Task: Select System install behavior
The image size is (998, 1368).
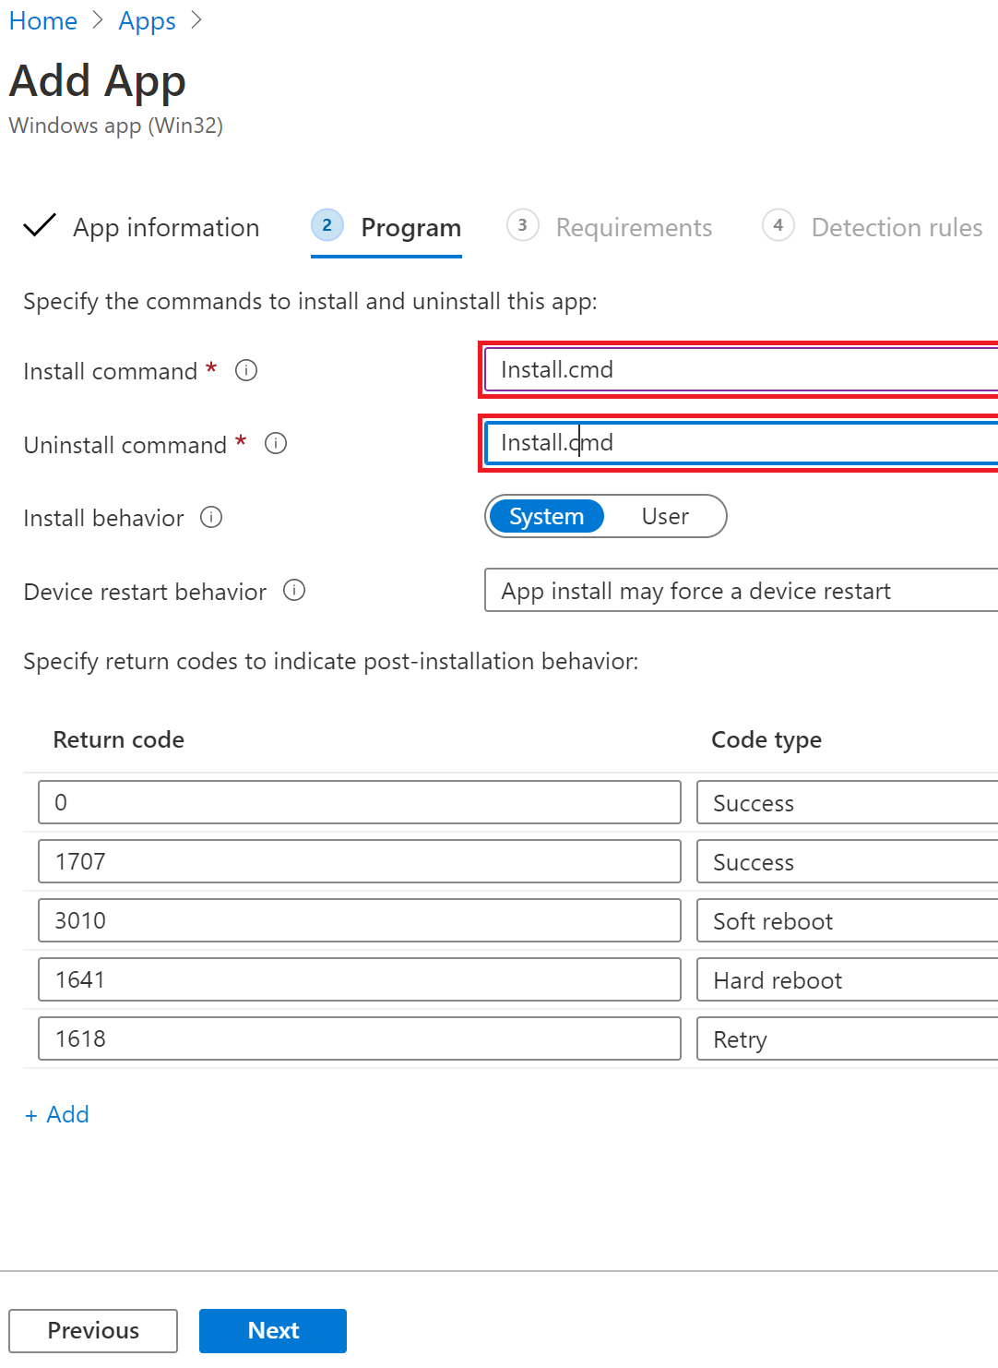Action: coord(546,516)
